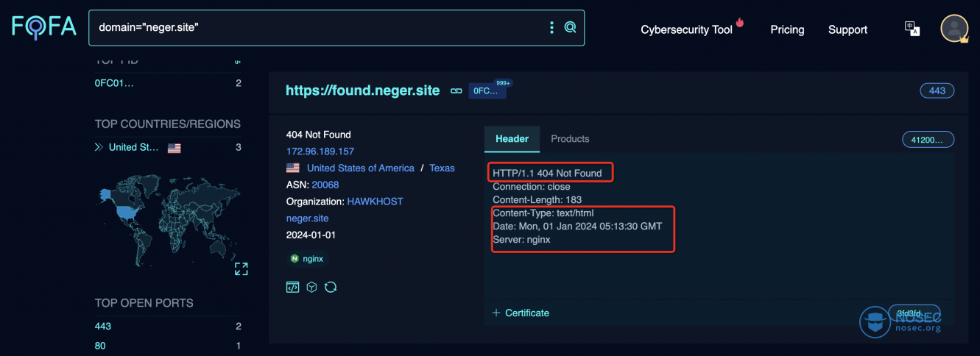This screenshot has width=980, height=356.
Task: Click the United States flag in result details
Action: click(x=293, y=168)
